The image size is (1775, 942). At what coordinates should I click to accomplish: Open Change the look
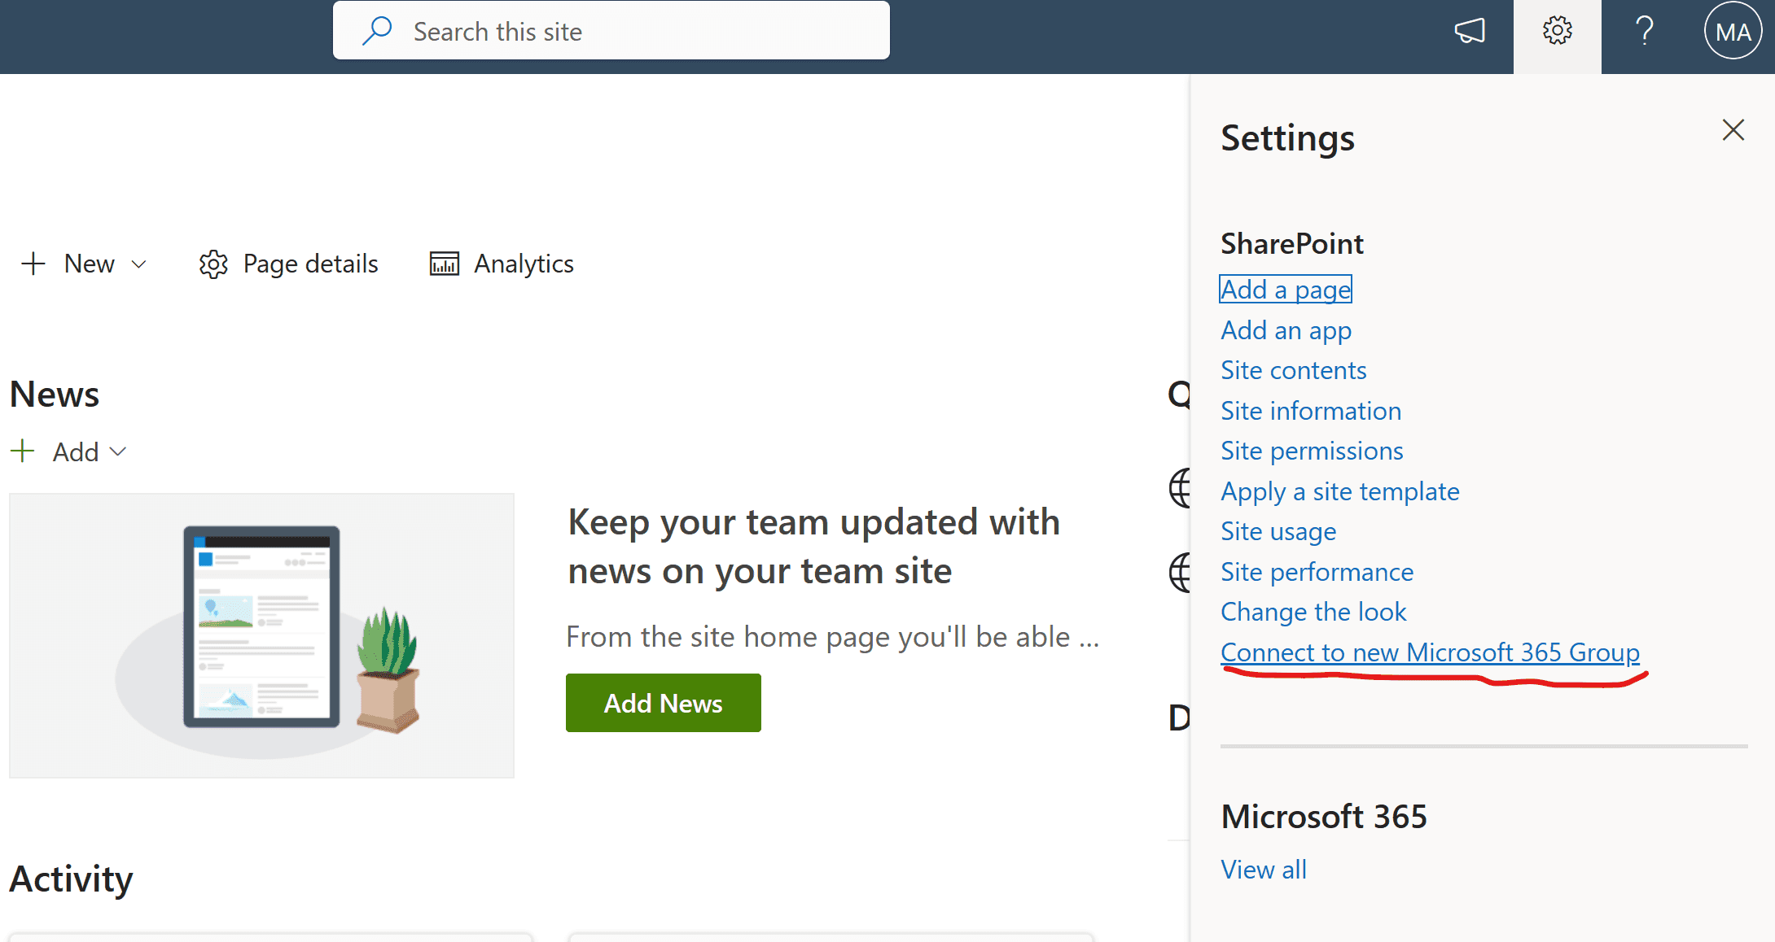(x=1313, y=611)
